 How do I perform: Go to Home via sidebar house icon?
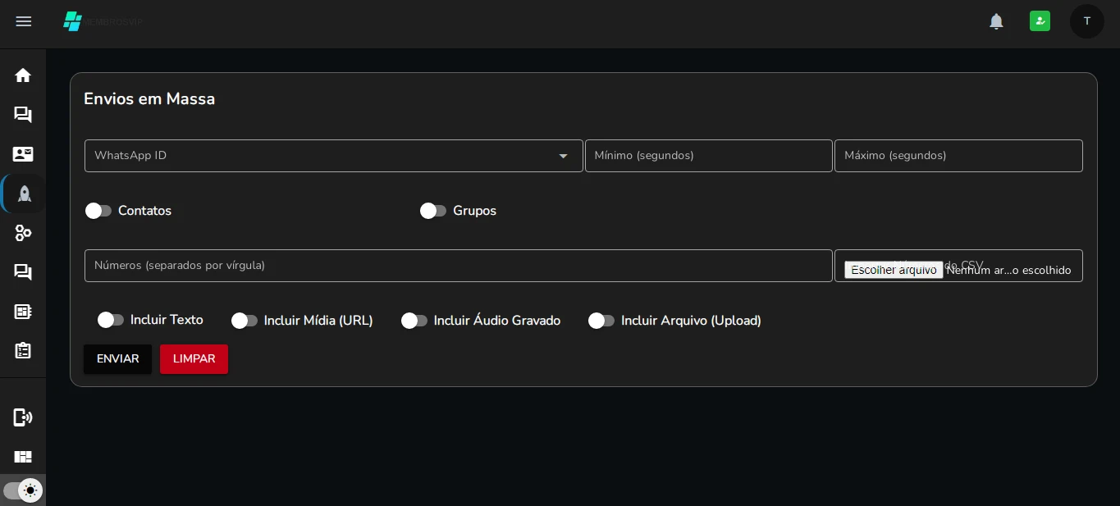tap(23, 75)
